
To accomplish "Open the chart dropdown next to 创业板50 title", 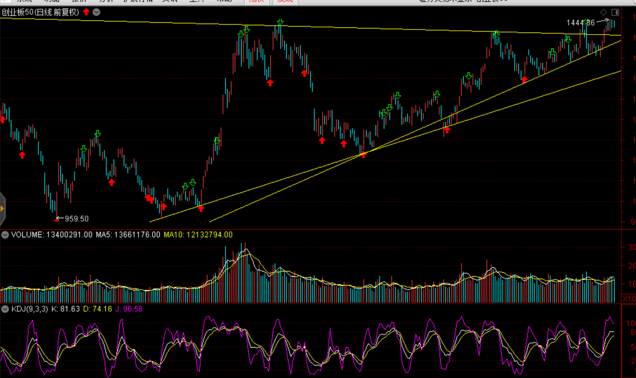I will coord(96,12).
